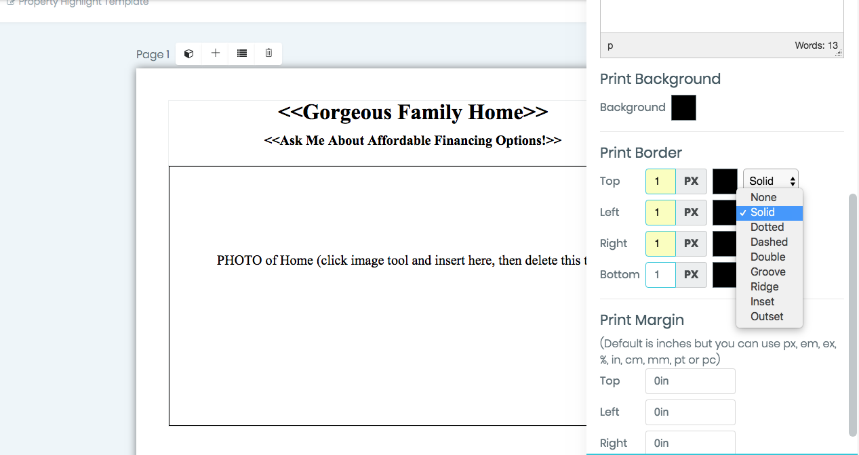Viewport: 859px width, 455px height.
Task: Choose Dotted border style option
Action: point(767,227)
